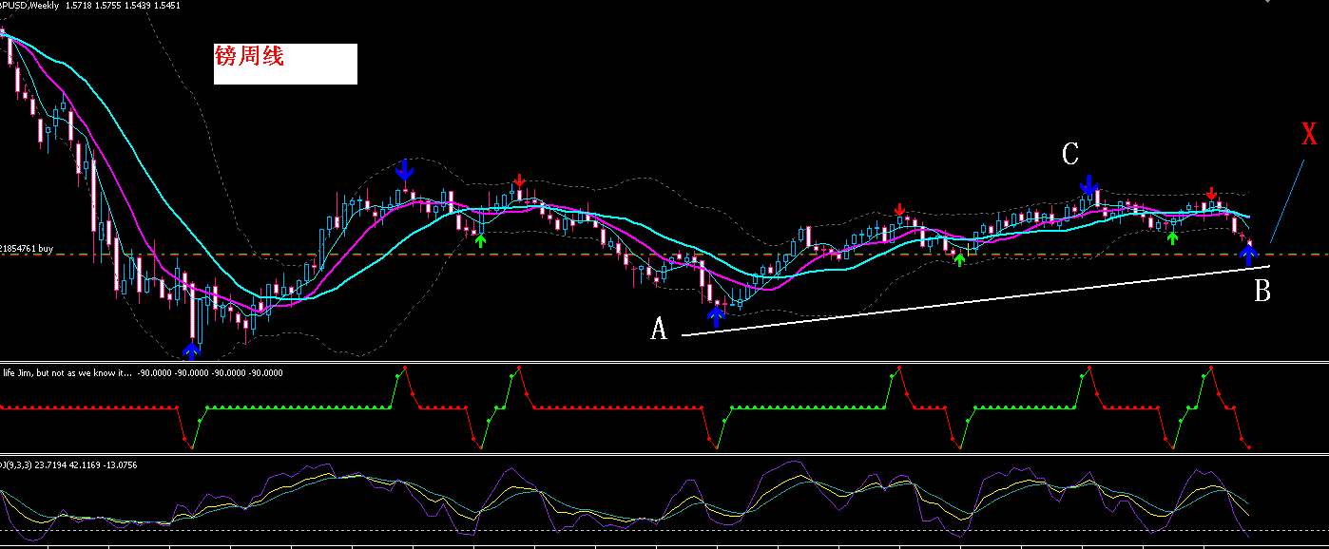Select the thin blue line pointing toward X
The image size is (1329, 549).
1286,201
